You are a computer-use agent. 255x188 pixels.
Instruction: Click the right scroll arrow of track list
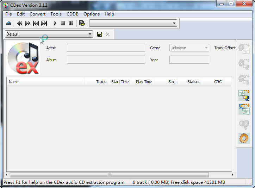[x=232, y=175]
